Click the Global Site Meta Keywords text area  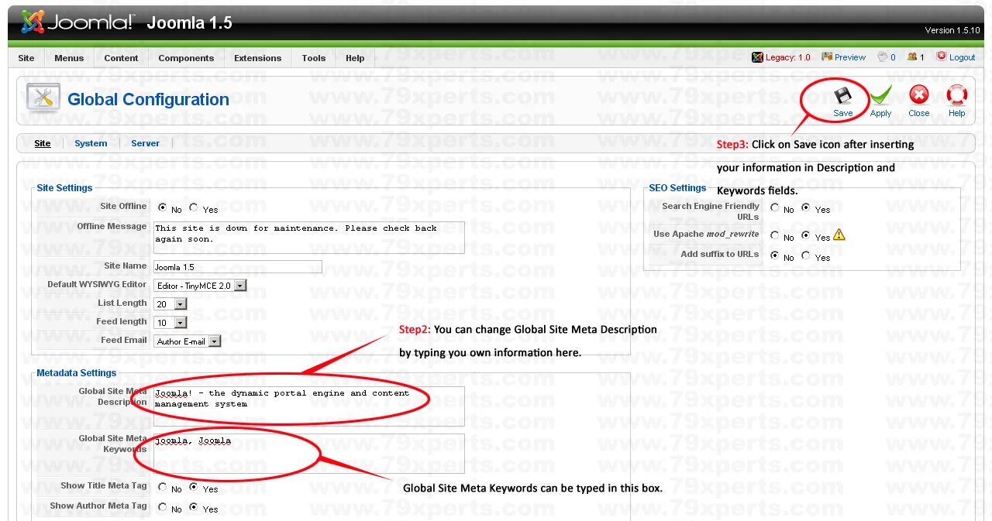pos(309,454)
